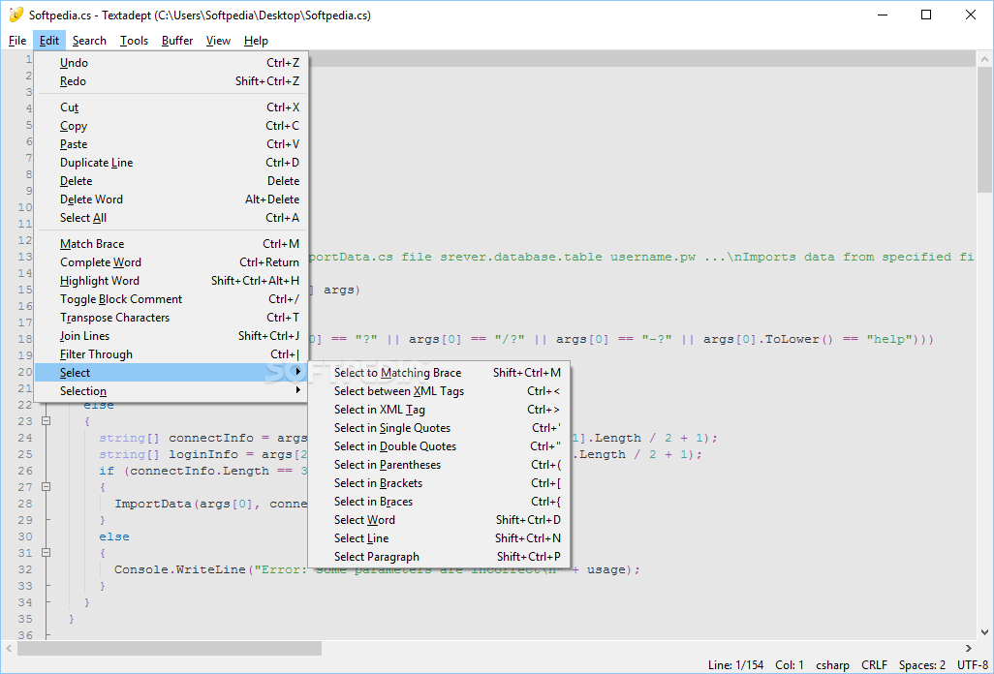Image resolution: width=994 pixels, height=674 pixels.
Task: Expand the Select submenu arrow
Action: point(298,372)
